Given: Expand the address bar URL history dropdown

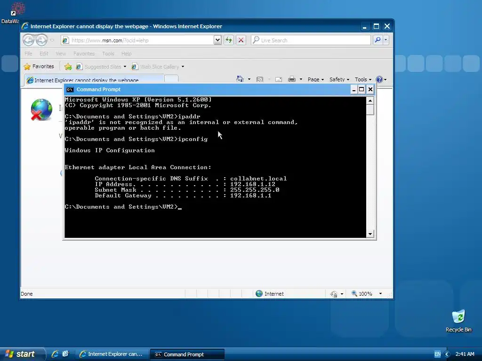Looking at the screenshot, I should pos(217,40).
